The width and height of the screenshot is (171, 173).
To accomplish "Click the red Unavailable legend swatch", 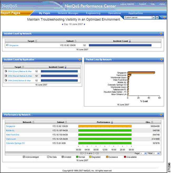I will click(125, 157).
